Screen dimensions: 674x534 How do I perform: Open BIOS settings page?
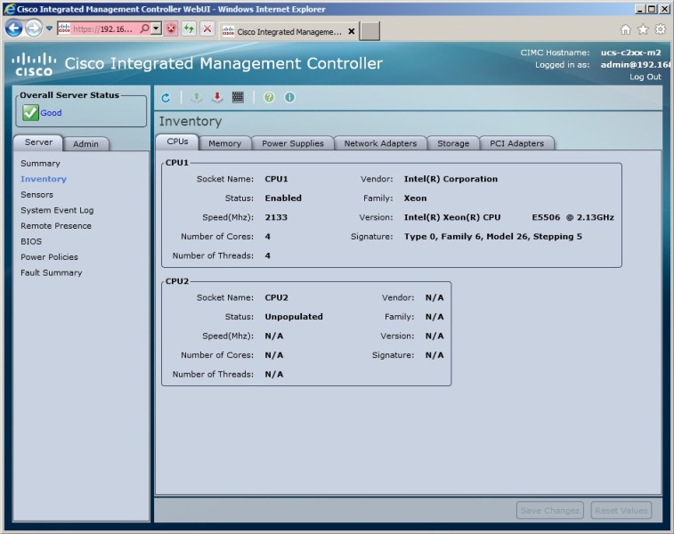31,241
